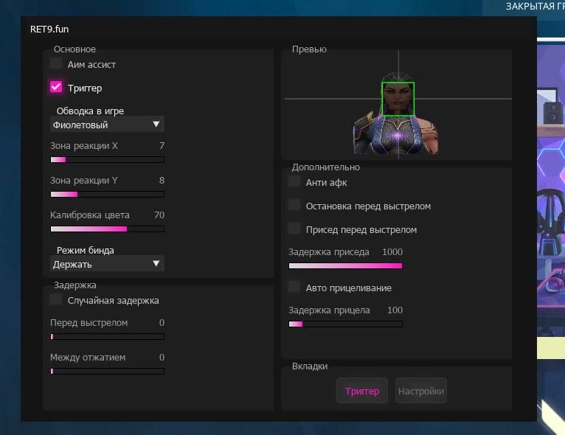Open the Обводка в игре color dropdown

107,125
